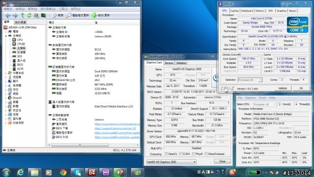Click the Close button in GPU-Z

click(x=222, y=161)
